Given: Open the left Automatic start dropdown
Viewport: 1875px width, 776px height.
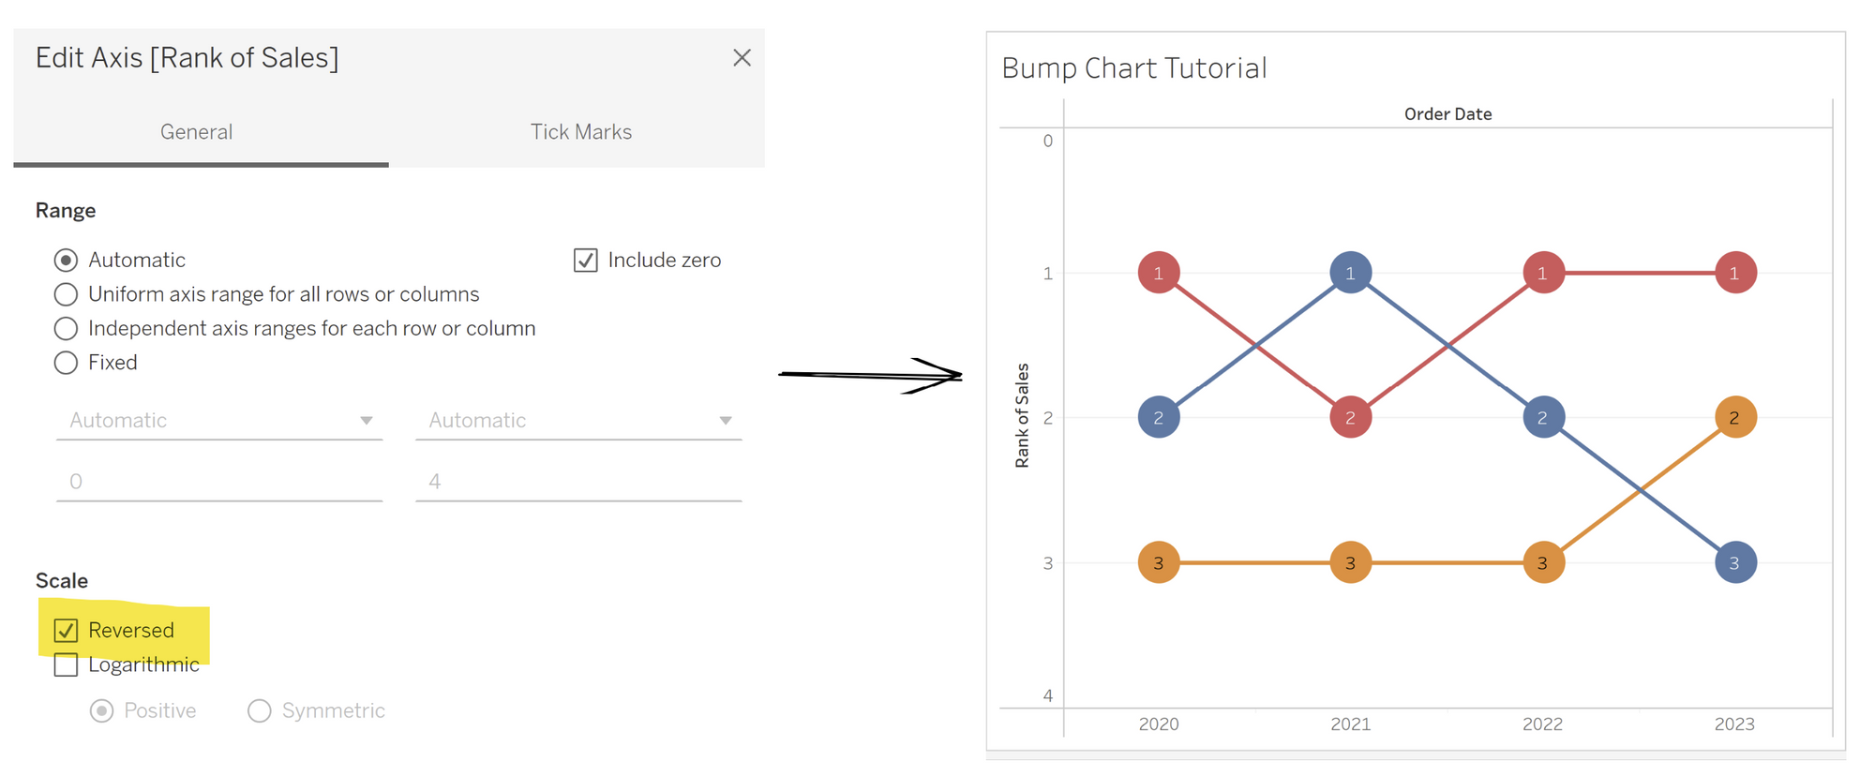Looking at the screenshot, I should click(x=219, y=421).
